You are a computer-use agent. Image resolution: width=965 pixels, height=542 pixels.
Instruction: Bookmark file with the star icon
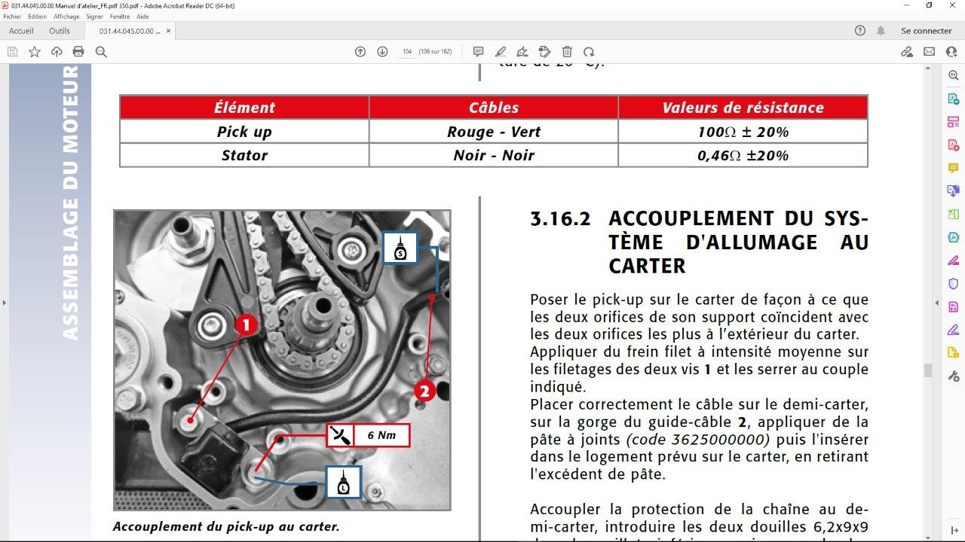pos(35,52)
